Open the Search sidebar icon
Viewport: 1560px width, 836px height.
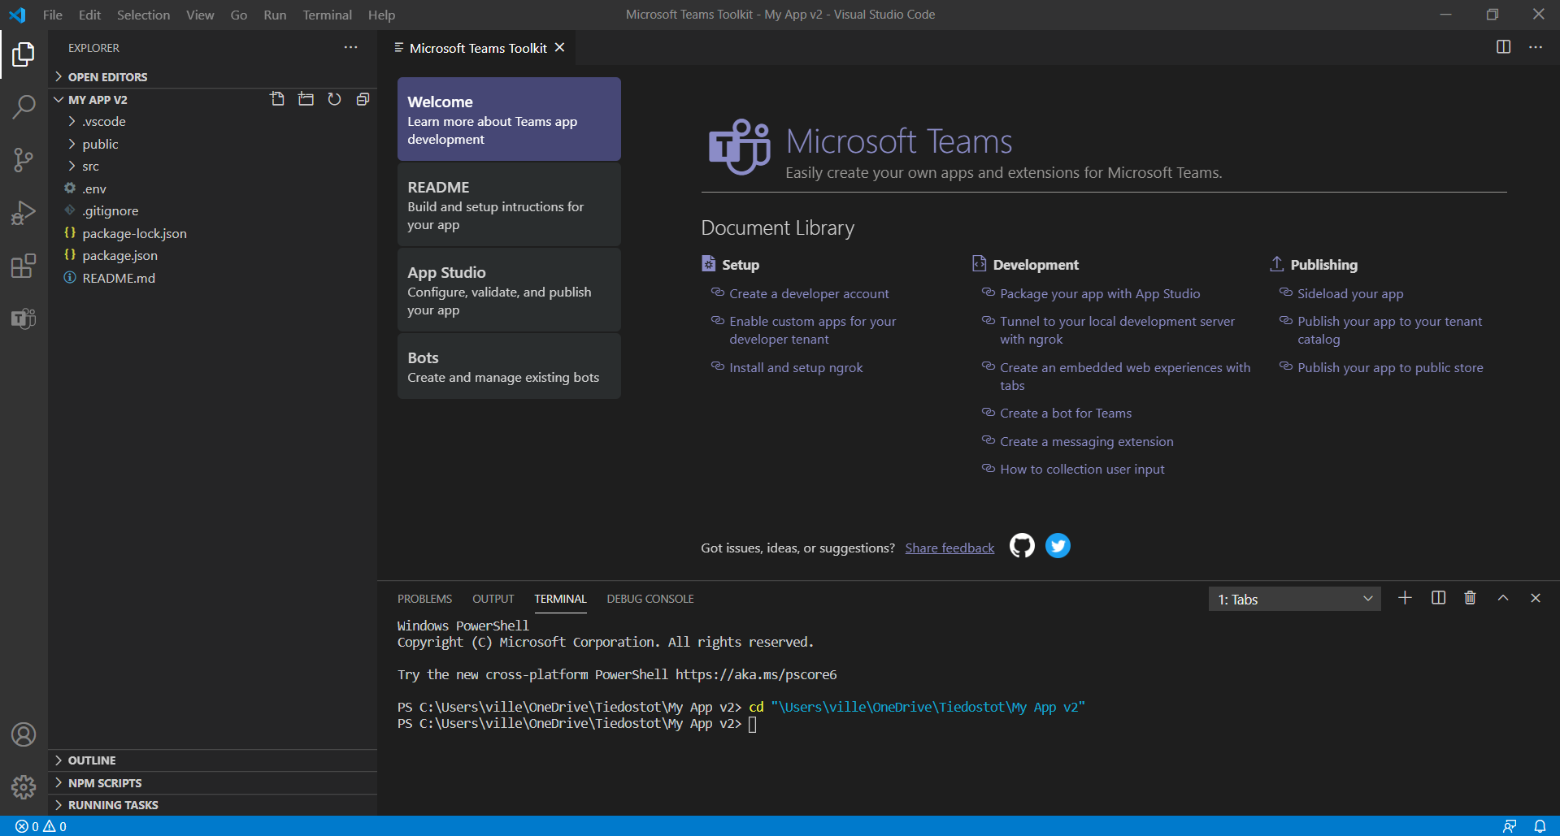point(24,106)
